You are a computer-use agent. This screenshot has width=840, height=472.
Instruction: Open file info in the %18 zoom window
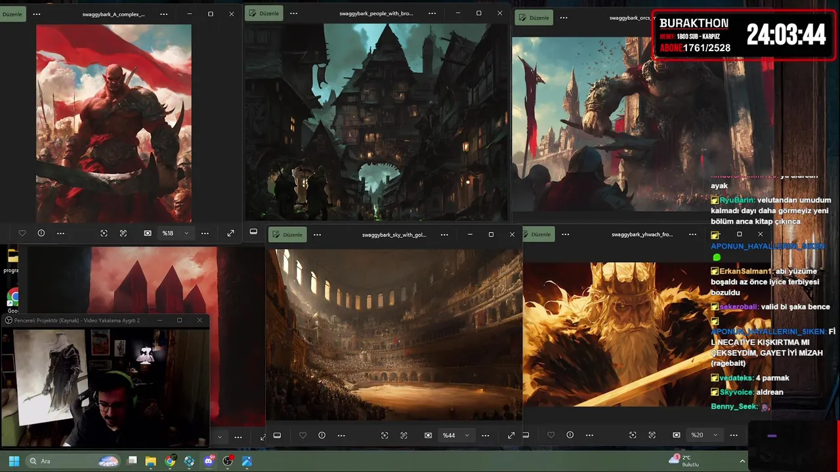coord(41,233)
